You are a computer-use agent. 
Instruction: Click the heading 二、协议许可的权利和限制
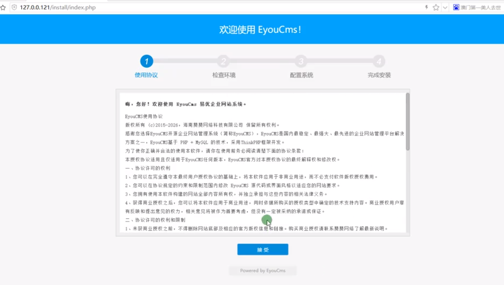click(155, 220)
